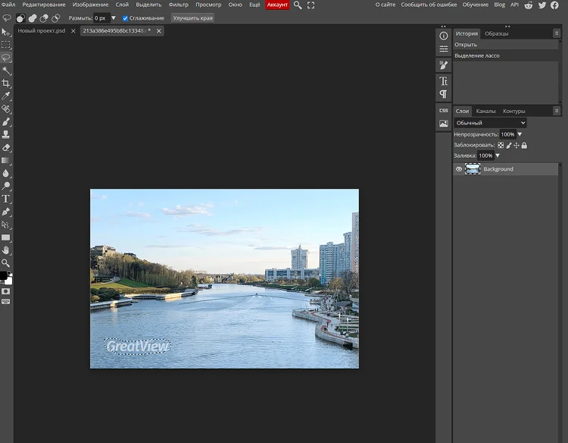Toggle lock position
The image size is (568, 443).
pyautogui.click(x=517, y=145)
